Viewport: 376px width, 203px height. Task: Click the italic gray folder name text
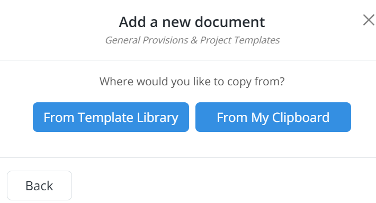coord(192,40)
